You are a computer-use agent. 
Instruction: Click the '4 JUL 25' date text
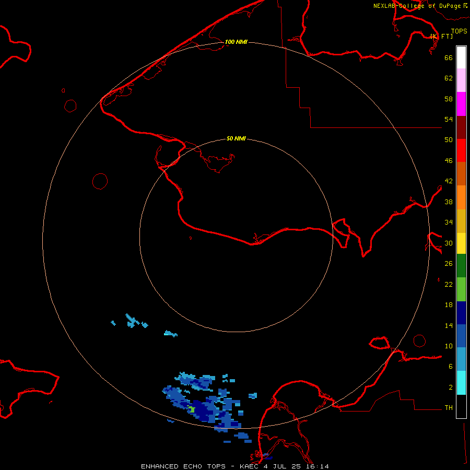[282, 466]
